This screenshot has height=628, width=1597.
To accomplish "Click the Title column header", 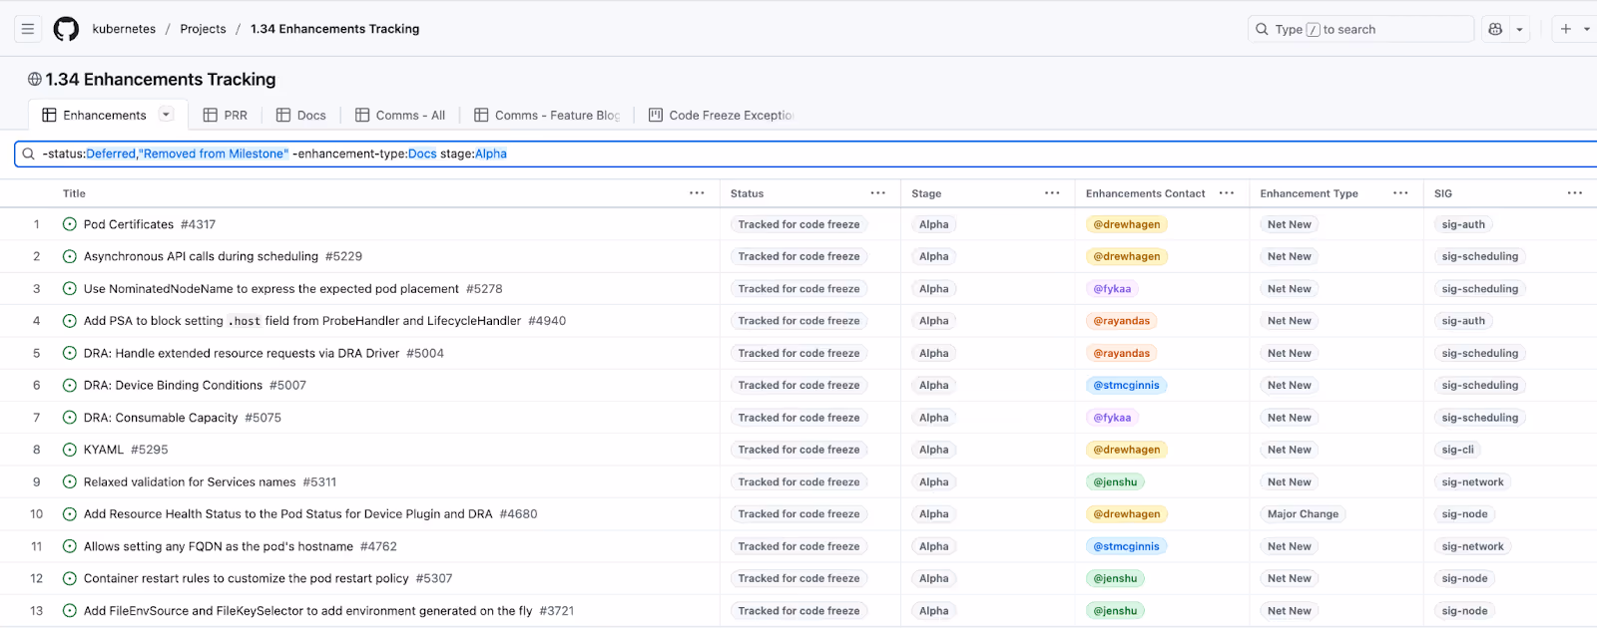I will (x=74, y=193).
